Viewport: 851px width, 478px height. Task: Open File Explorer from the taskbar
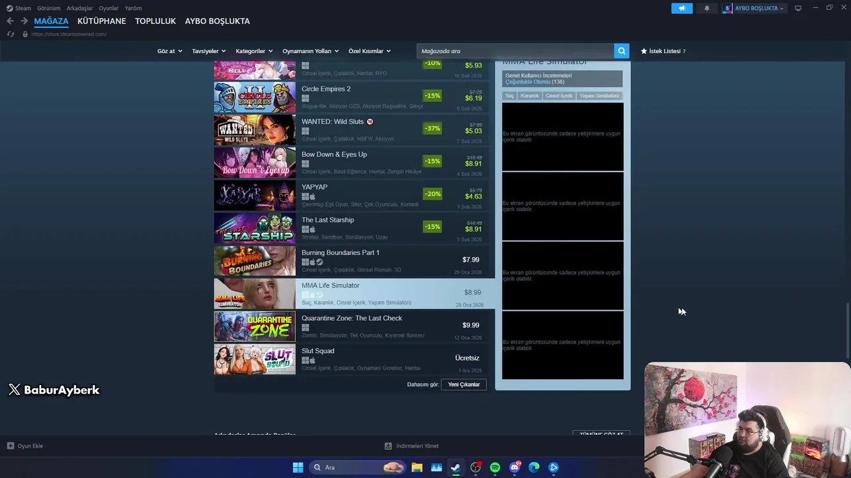pyautogui.click(x=417, y=467)
